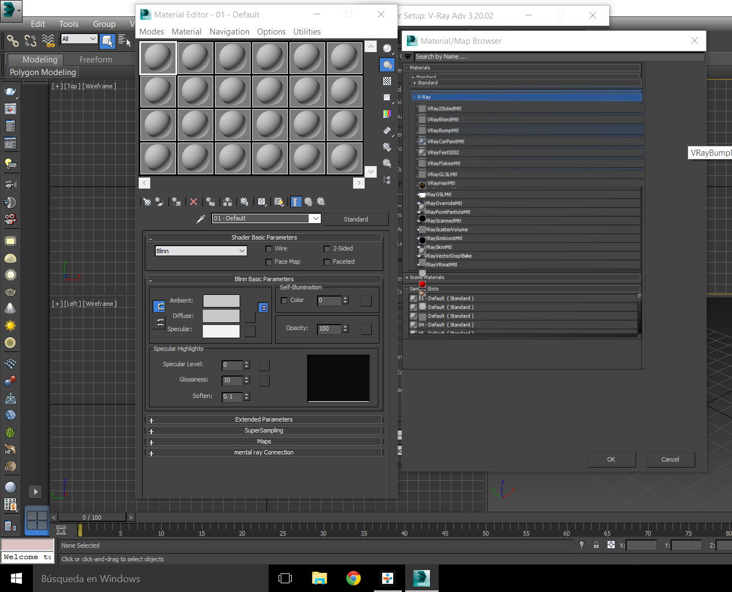Click the Select by Name icon

pos(124,40)
